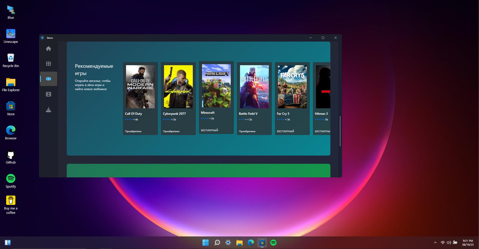Open the Home section in Store sidebar
Image resolution: width=479 pixels, height=249 pixels.
coord(49,49)
